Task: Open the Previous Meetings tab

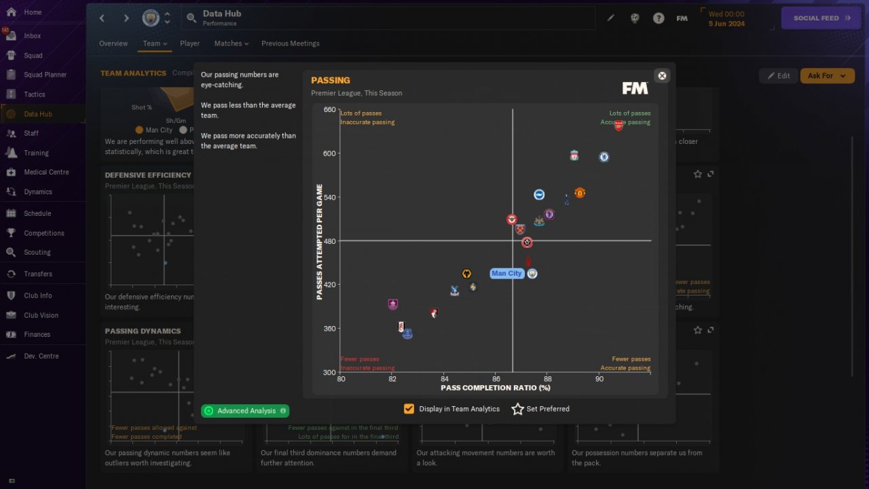Action: coord(291,43)
